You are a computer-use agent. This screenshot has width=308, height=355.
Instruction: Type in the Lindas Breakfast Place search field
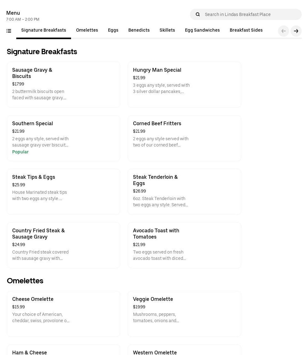(250, 14)
